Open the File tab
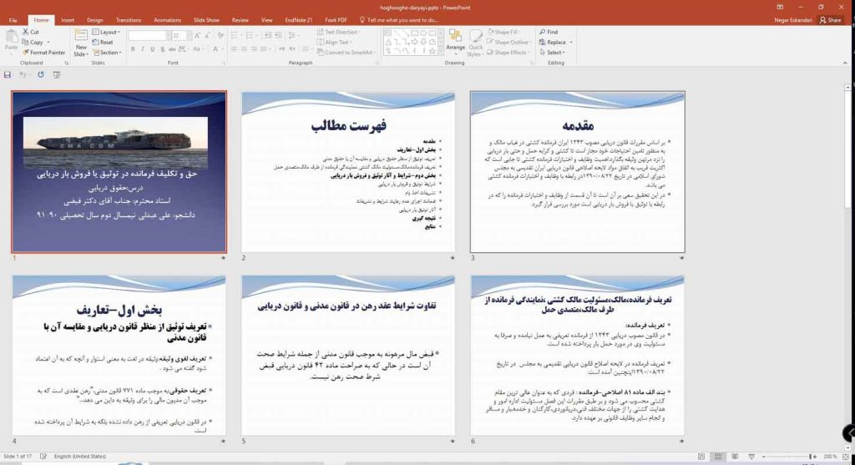Screen dimensions: 855x465 point(13,20)
